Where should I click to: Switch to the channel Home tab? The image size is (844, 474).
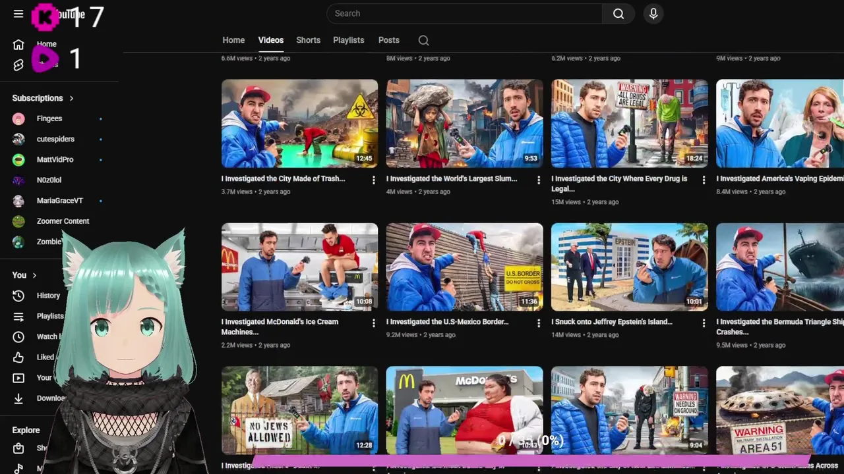(233, 40)
